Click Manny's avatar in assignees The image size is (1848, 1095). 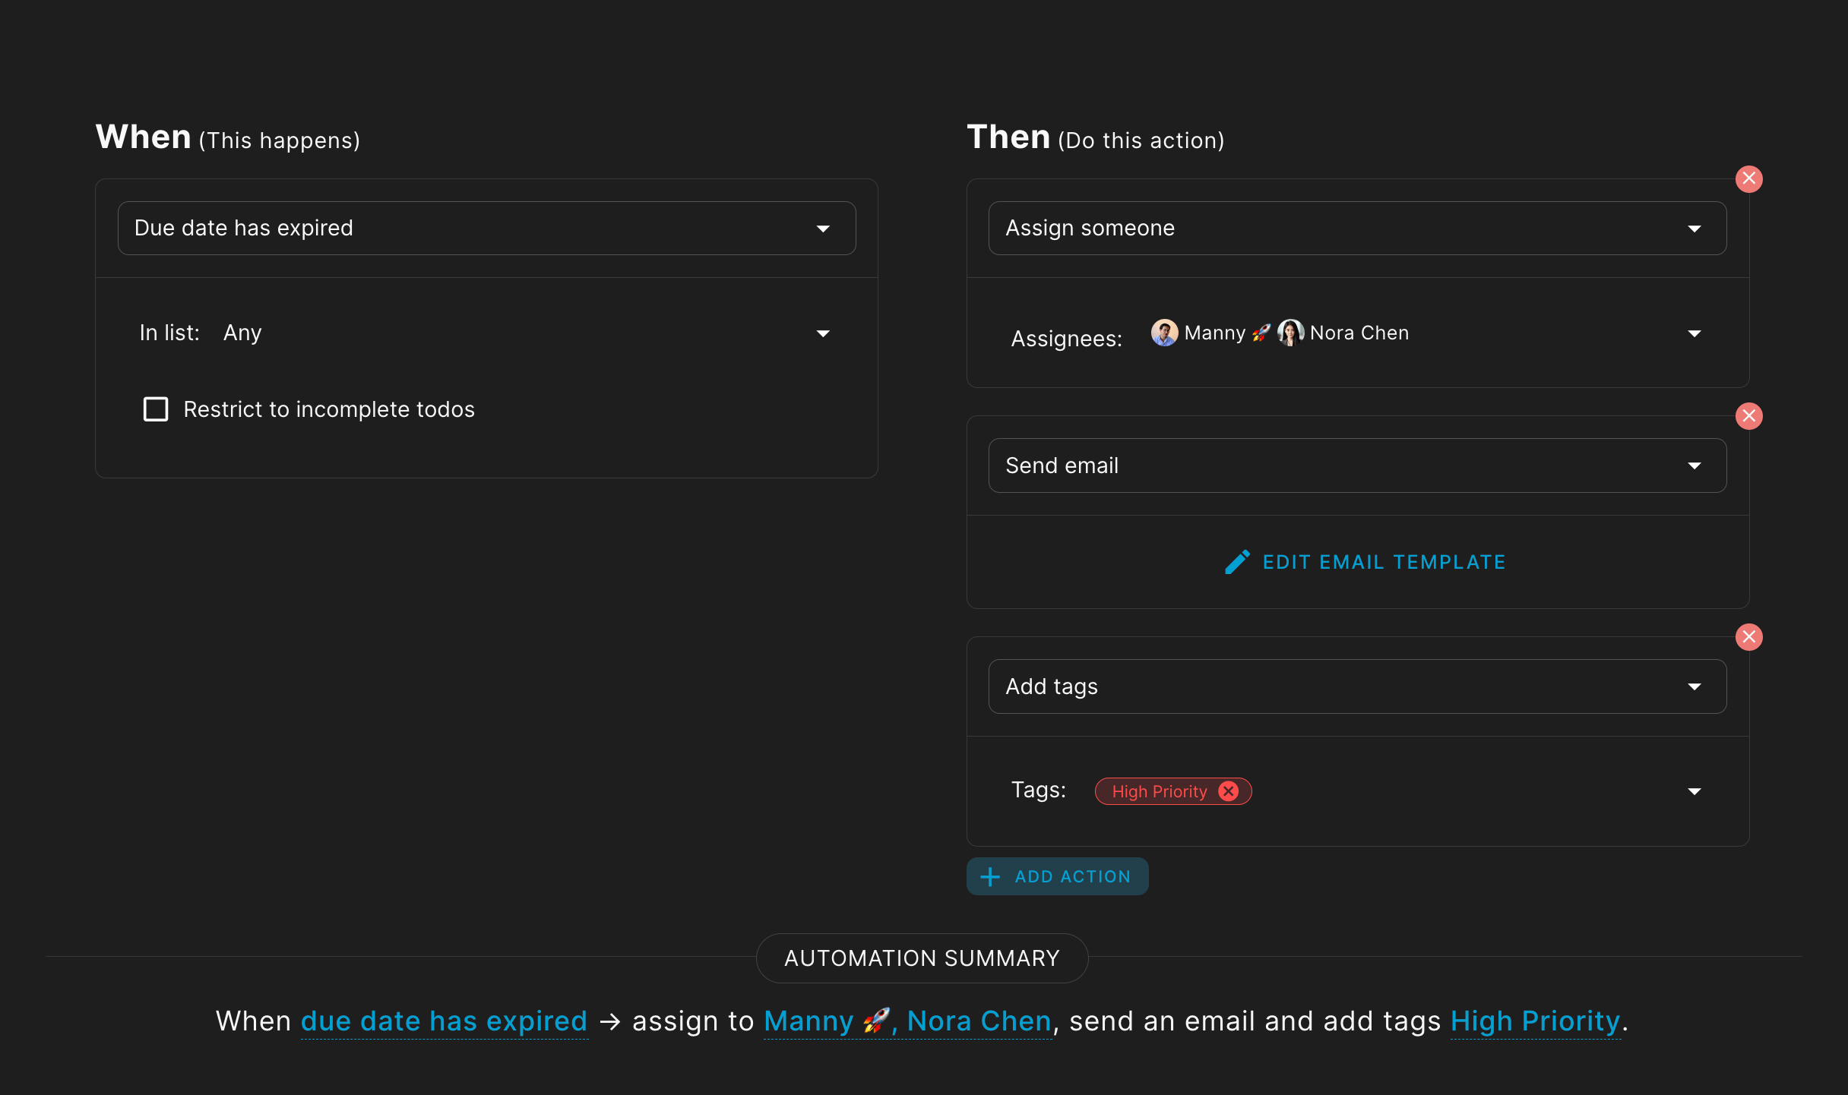(1164, 333)
